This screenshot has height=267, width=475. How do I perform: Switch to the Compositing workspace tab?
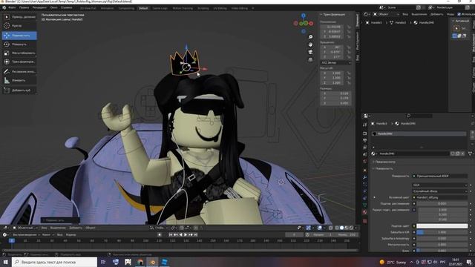coord(126,8)
